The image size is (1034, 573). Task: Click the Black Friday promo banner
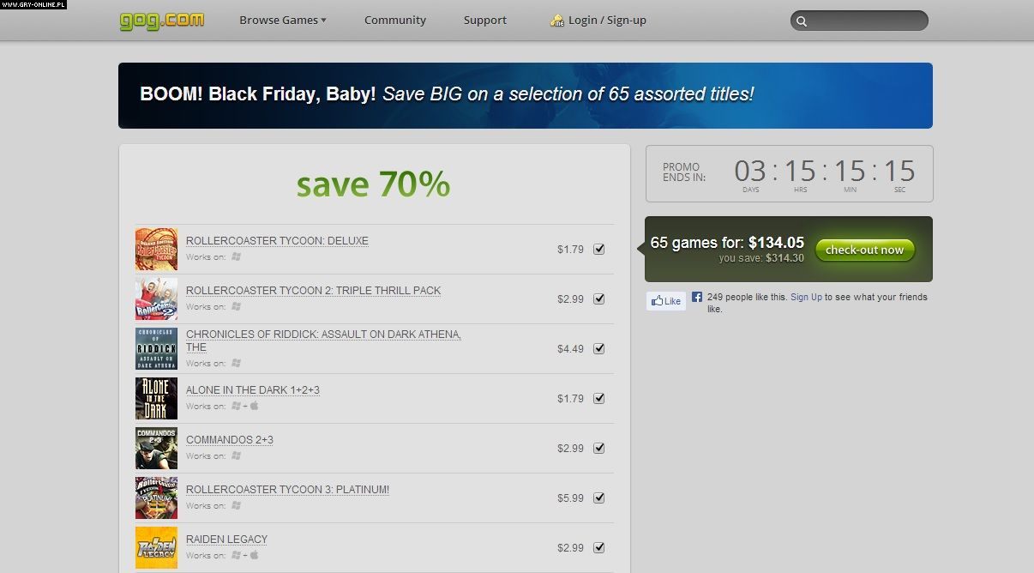(x=525, y=95)
